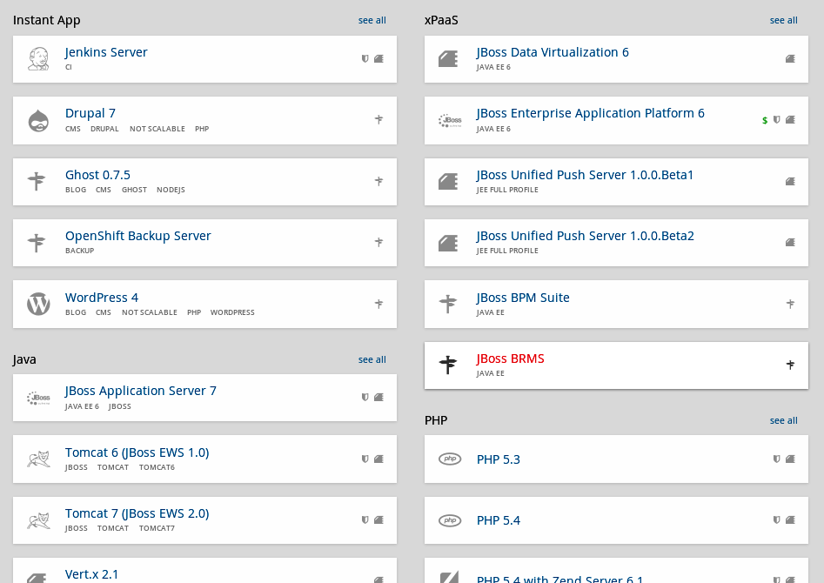The image size is (824, 583).
Task: Click the TOMCAT6 tag under Tomcat 6
Action: (x=157, y=467)
